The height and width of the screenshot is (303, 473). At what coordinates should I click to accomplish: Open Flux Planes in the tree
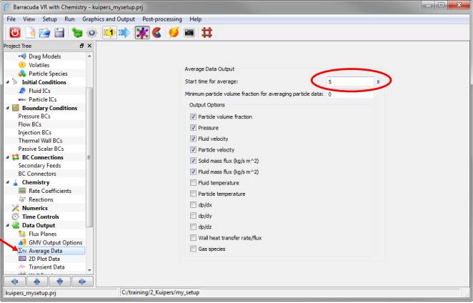[43, 234]
